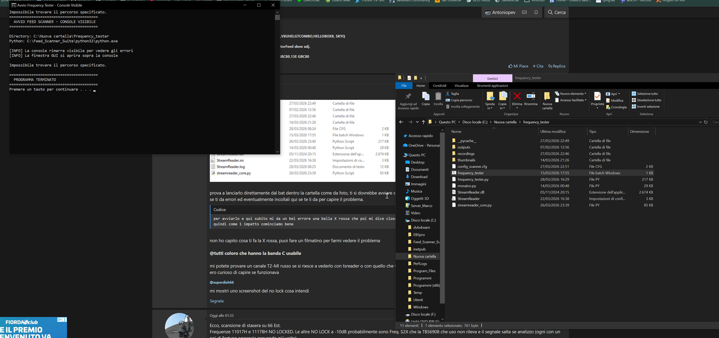Viewport: 719px width, 338px height.
Task: Click the Rinomina icon in Explorer
Action: [x=531, y=97]
